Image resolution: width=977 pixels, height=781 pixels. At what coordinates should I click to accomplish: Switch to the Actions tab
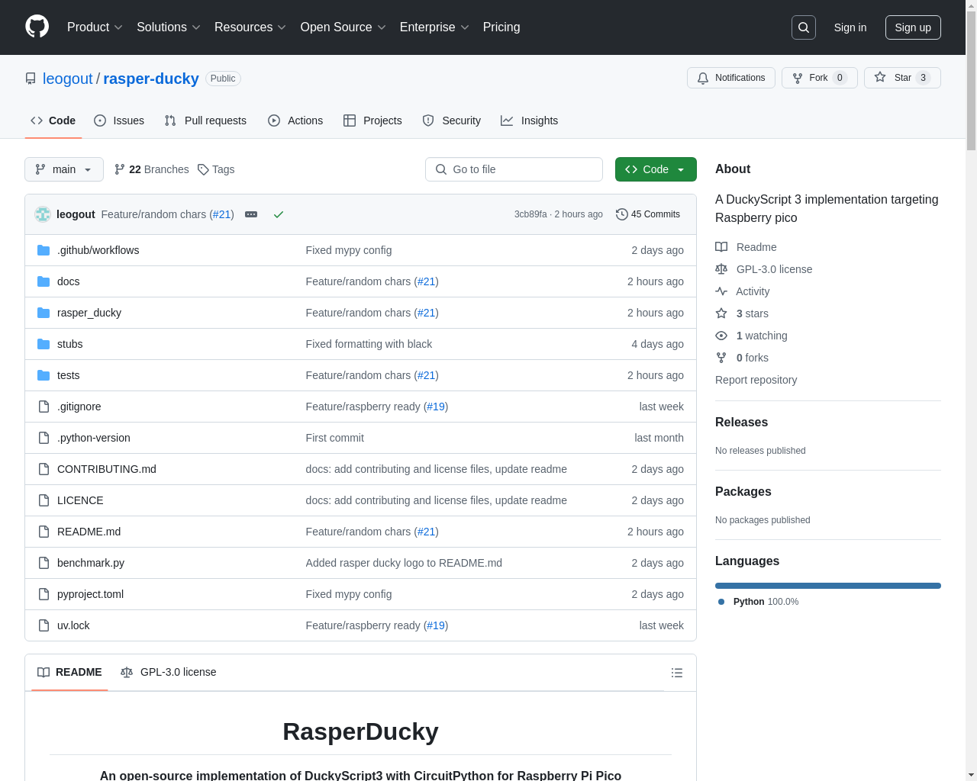click(295, 121)
